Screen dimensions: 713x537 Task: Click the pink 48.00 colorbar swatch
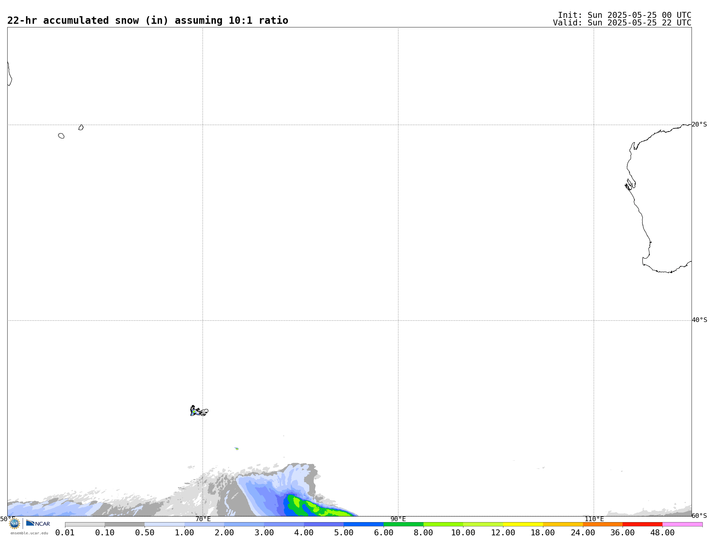click(682, 524)
